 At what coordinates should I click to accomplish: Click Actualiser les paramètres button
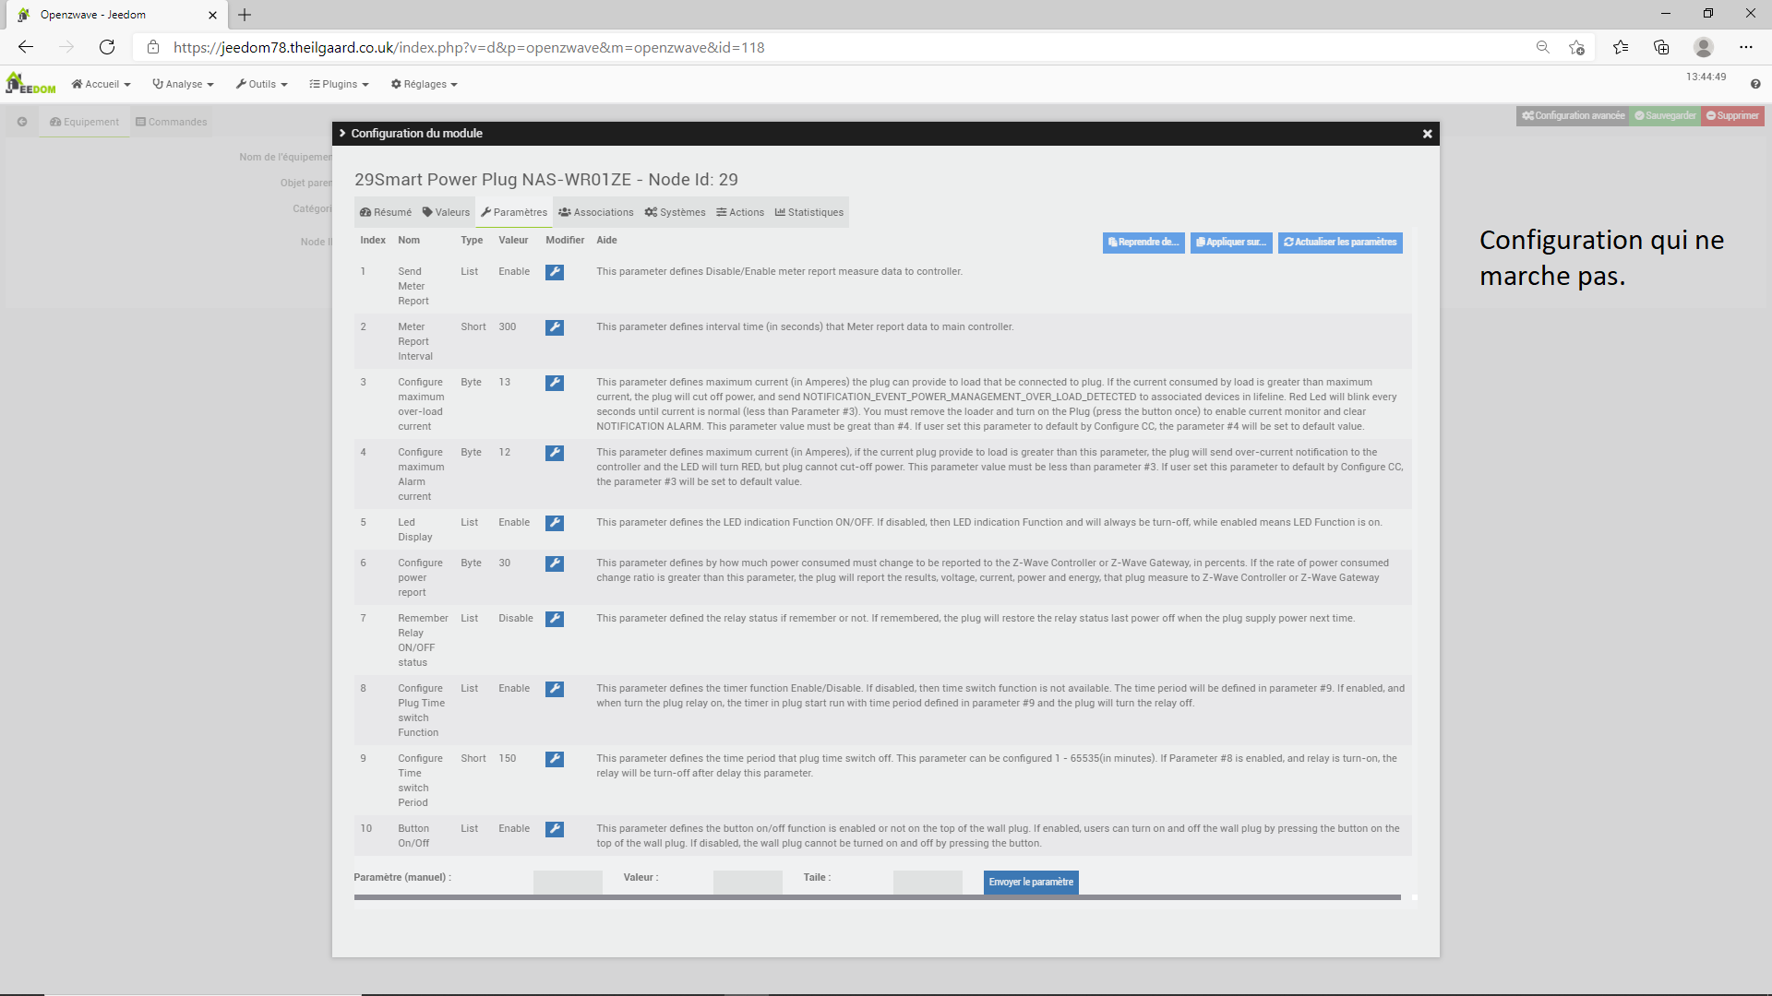pyautogui.click(x=1340, y=243)
